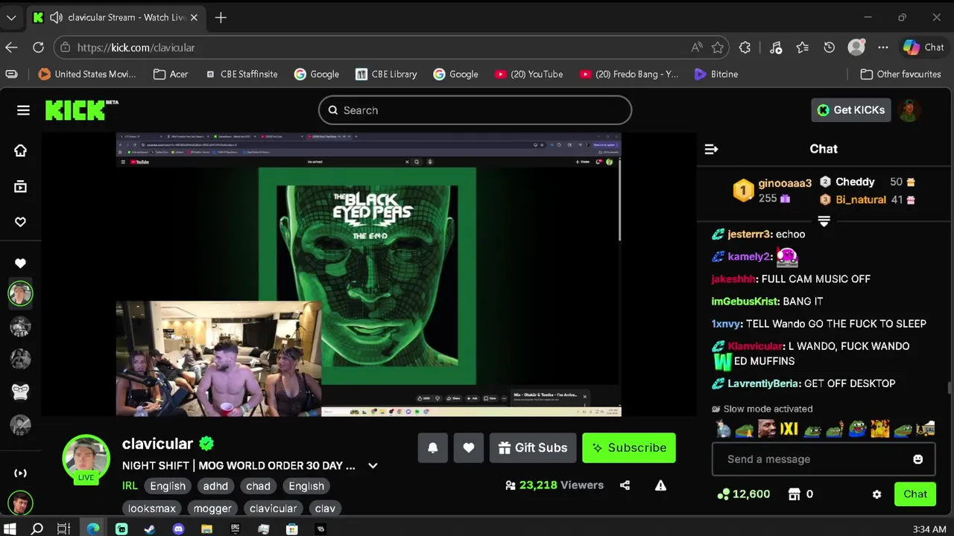Click the address bar URL kick.com/clavicular

pos(136,48)
